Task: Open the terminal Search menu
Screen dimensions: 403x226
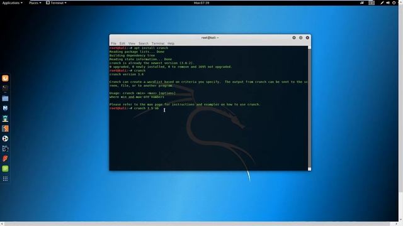Action: [144, 43]
